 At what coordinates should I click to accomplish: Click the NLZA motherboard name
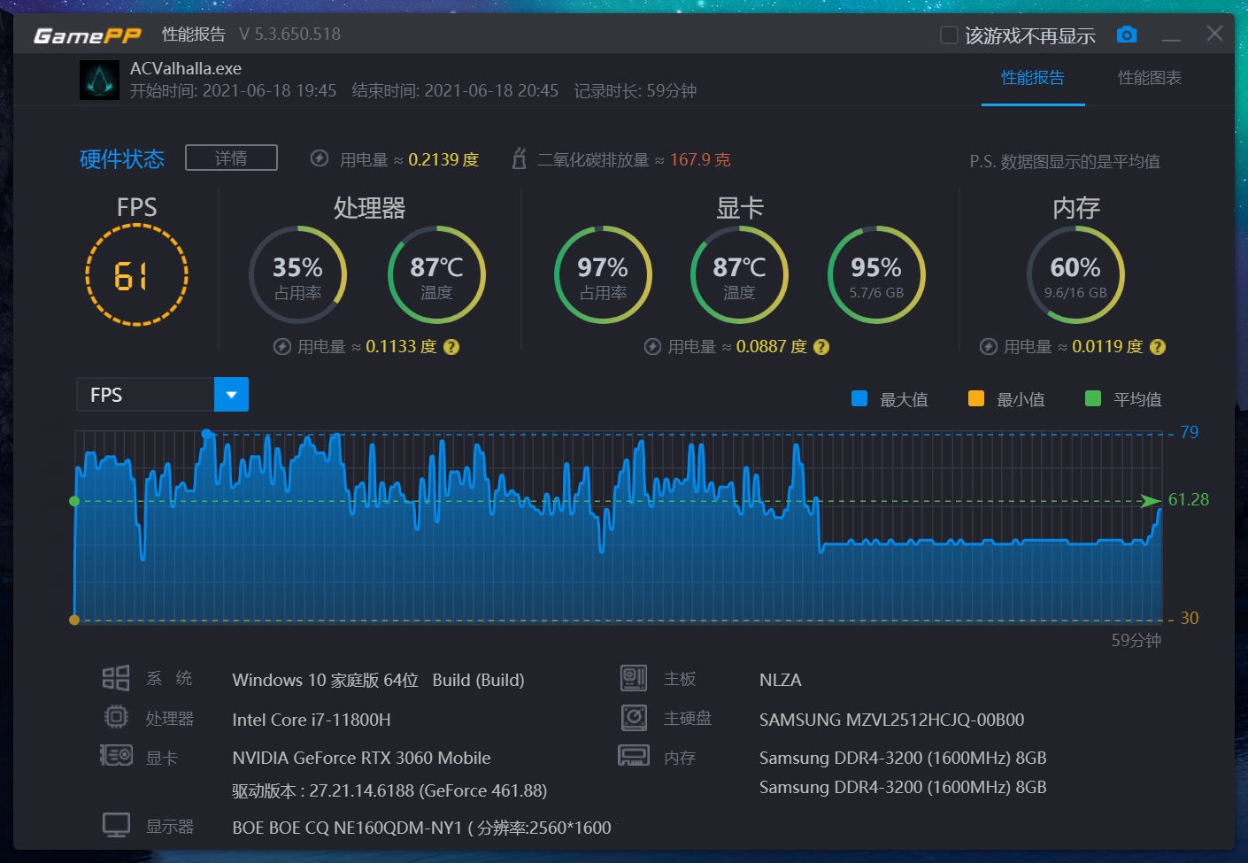click(781, 680)
